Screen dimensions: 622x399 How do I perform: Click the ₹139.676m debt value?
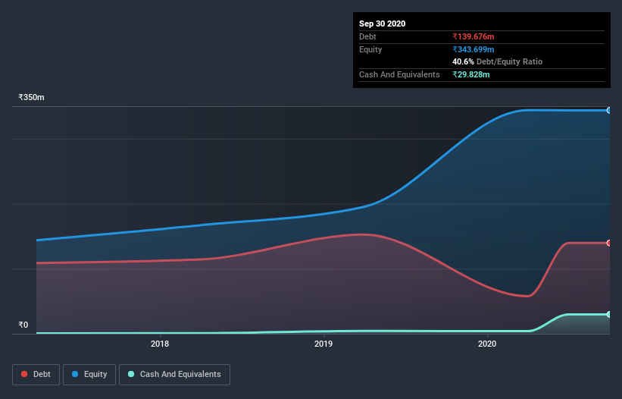click(x=474, y=36)
